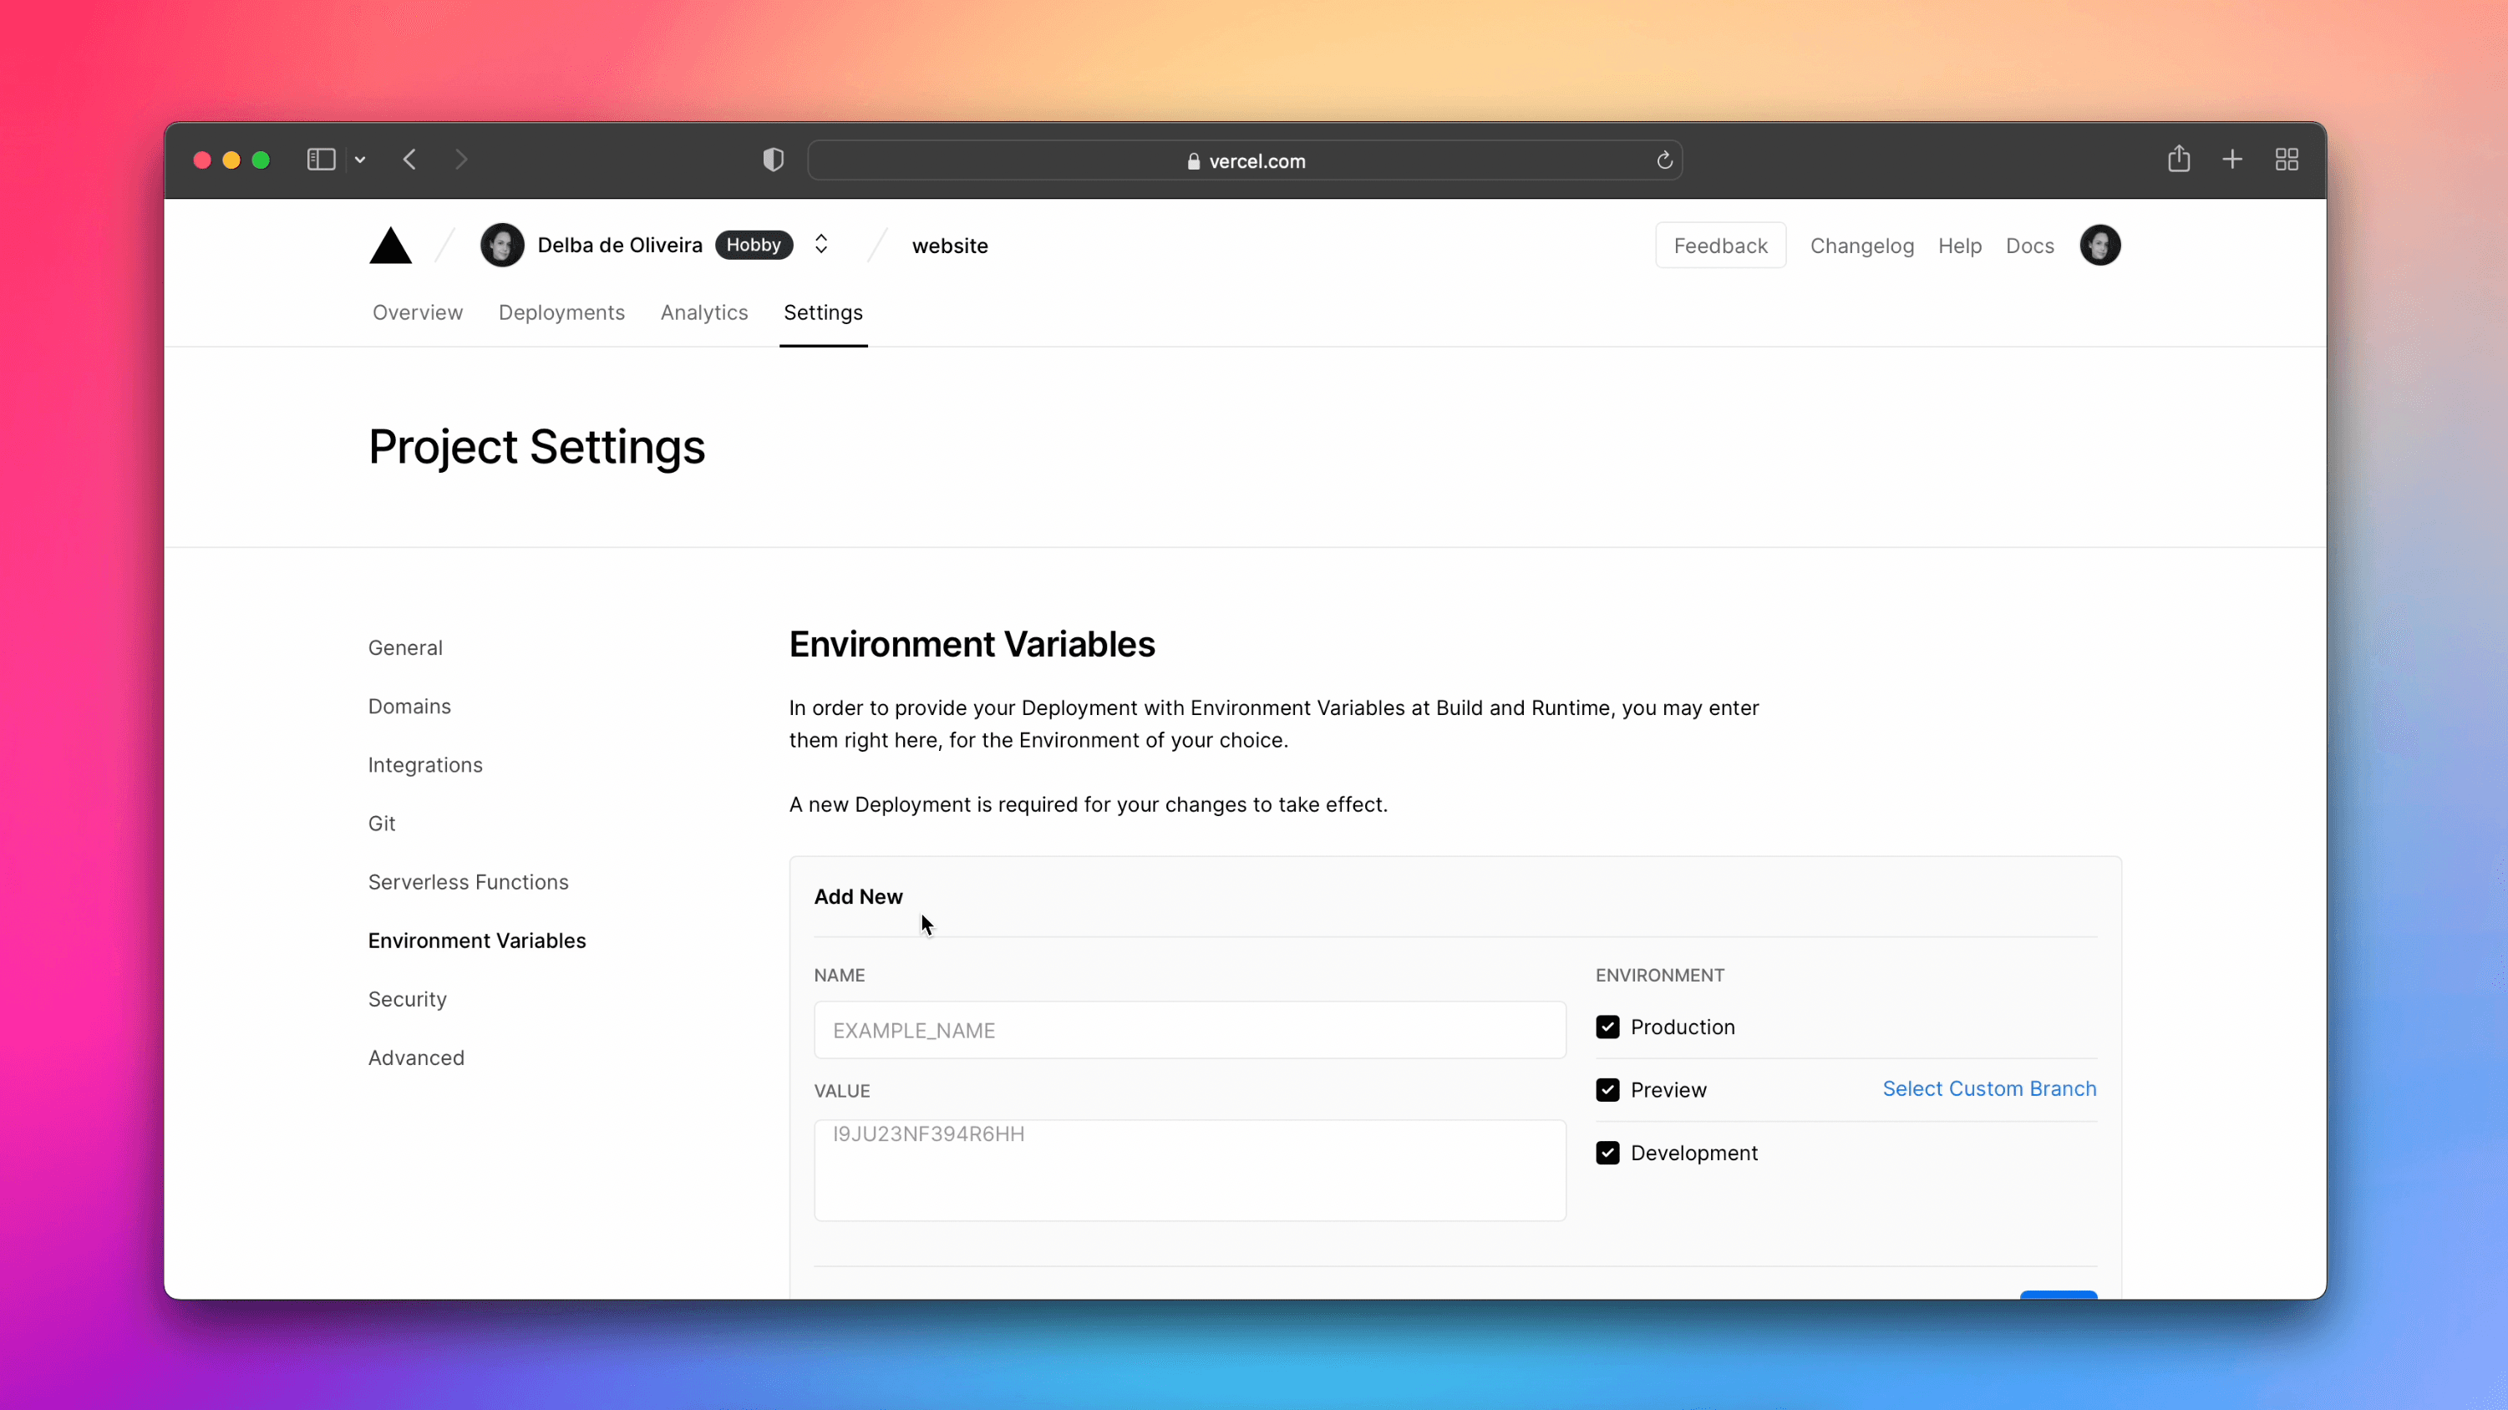Expand the sidebar dropdown chevron in toolbar
2508x1410 pixels.
point(360,160)
